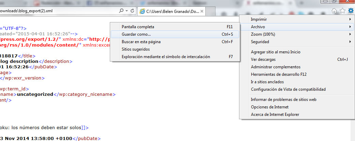Click Sitios sugeridos menu item
The image size is (355, 141).
tap(136, 49)
